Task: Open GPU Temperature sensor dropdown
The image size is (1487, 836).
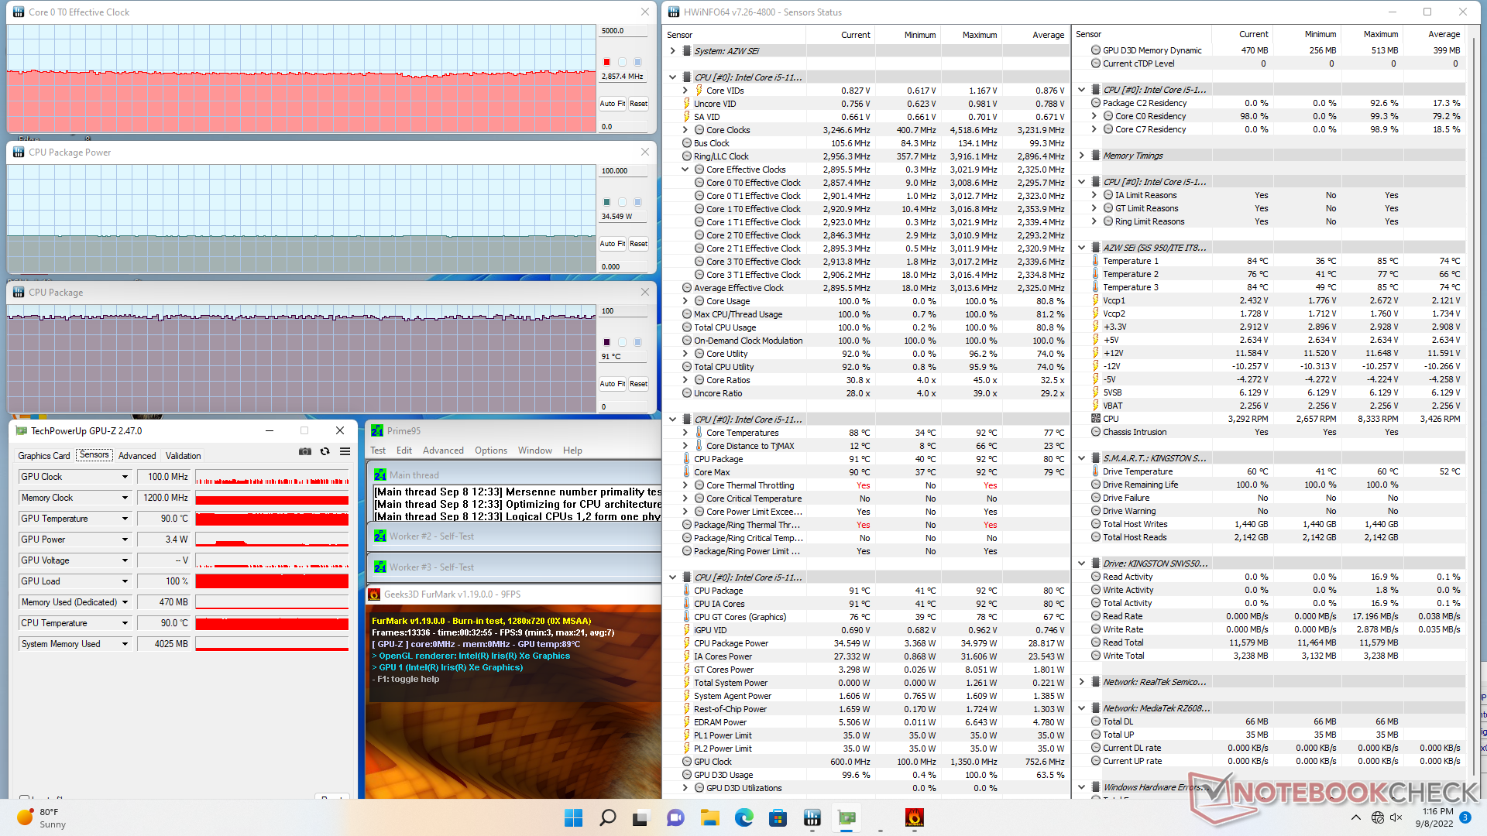Action: (125, 519)
